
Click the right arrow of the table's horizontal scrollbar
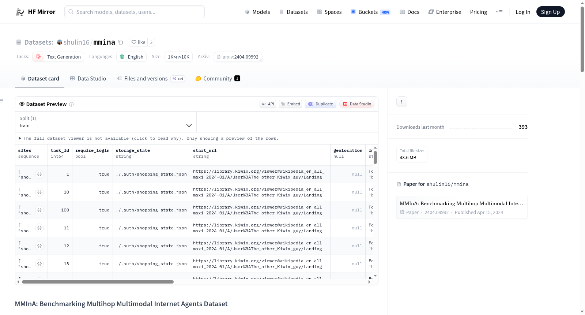coord(370,282)
